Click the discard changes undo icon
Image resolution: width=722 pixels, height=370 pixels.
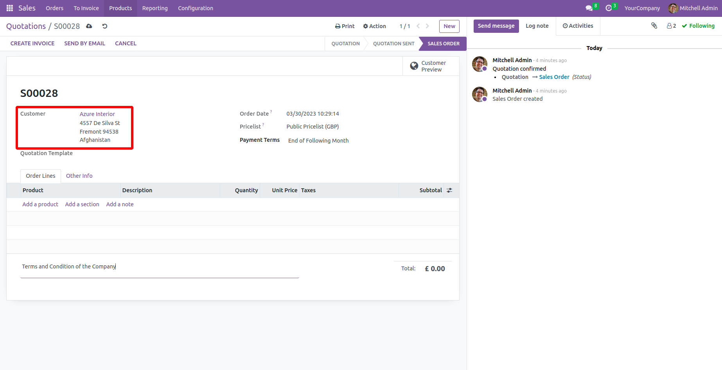coord(105,26)
